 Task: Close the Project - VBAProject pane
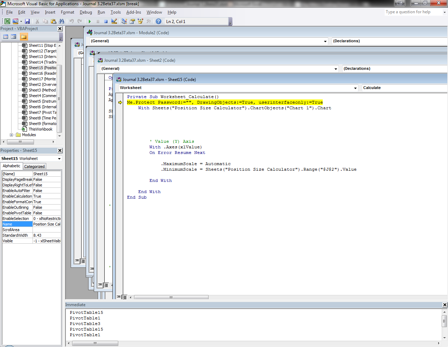pos(60,29)
